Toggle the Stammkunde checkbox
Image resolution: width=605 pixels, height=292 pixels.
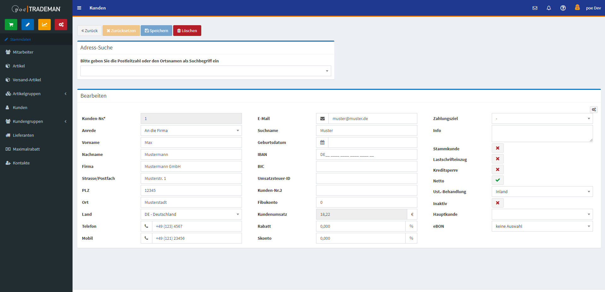tap(497, 148)
